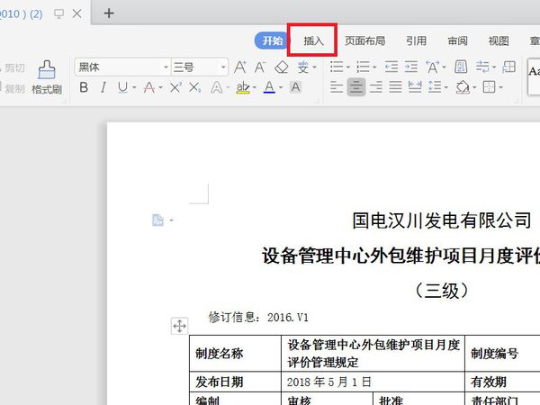This screenshot has width=540, height=405.
Task: Increase font size with the A+ icon
Action: [x=240, y=67]
